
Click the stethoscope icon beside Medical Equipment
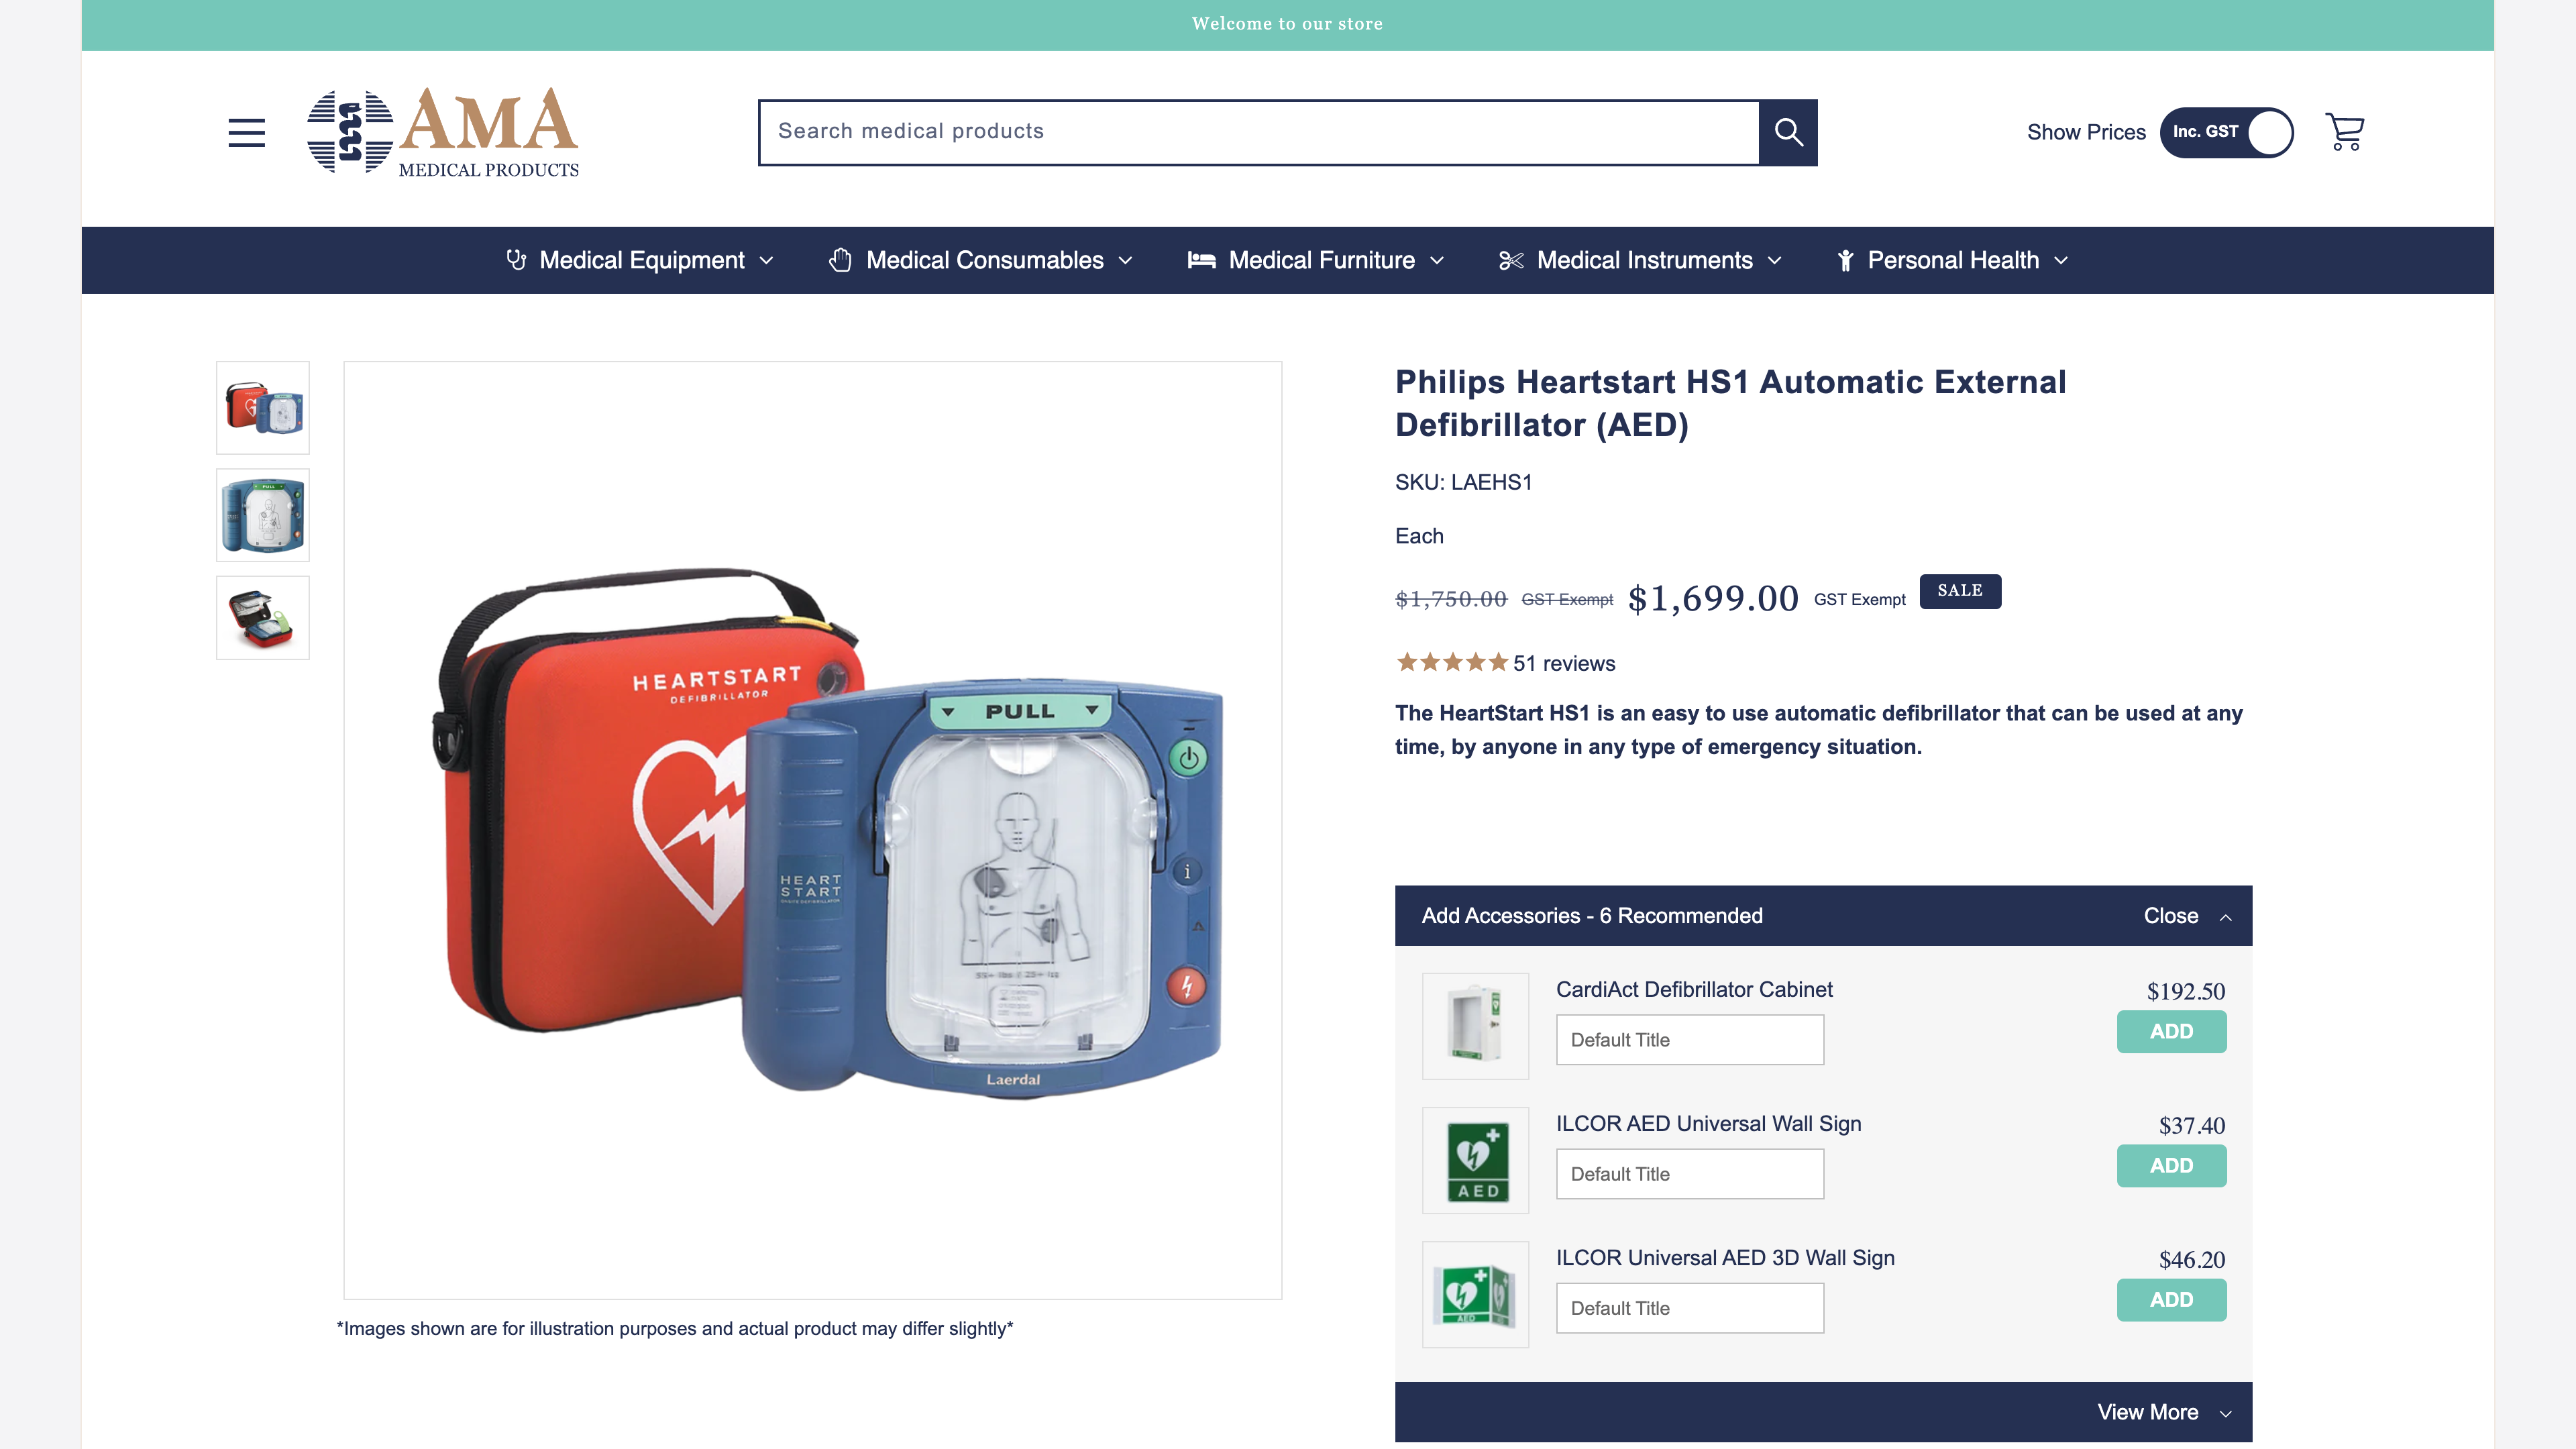pos(517,259)
